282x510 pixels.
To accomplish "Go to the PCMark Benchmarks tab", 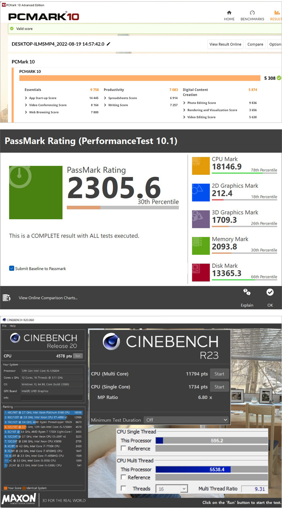I will (252, 15).
